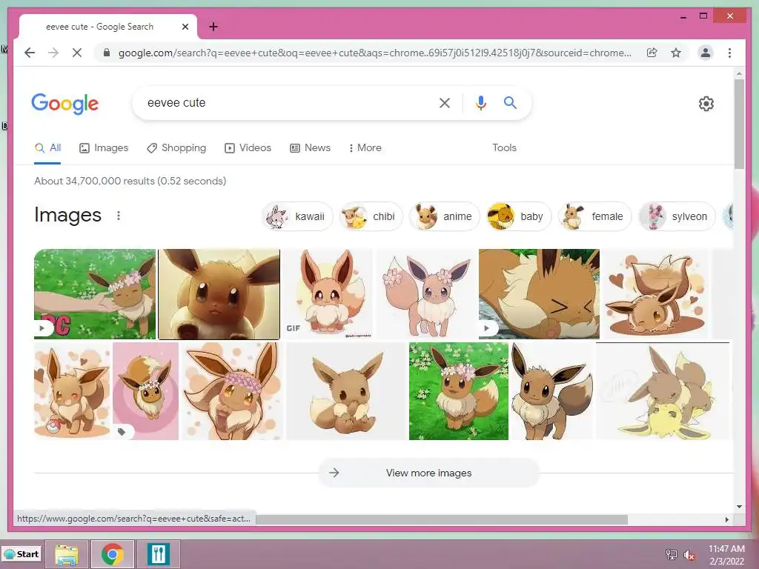Viewport: 759px width, 569px height.
Task: Filter images by the kawaii chip
Action: 296,216
